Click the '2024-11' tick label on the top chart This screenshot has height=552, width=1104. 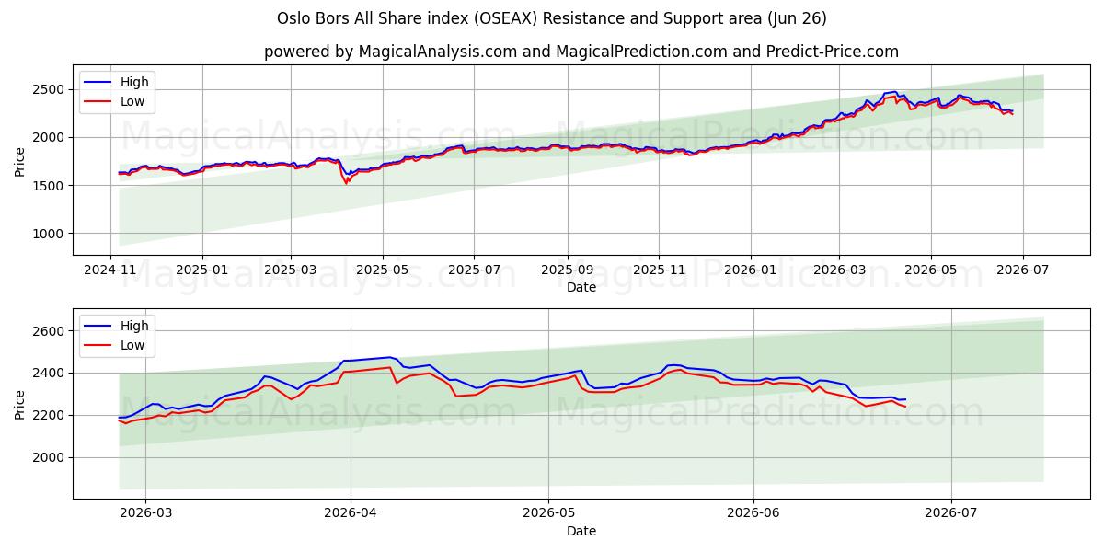coord(111,269)
